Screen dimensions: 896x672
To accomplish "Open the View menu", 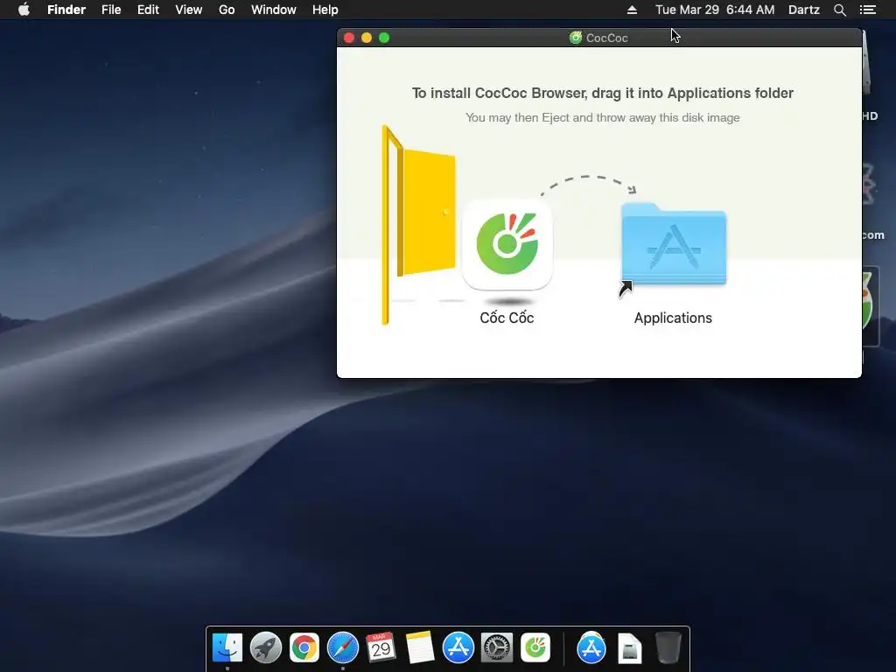I will 189,10.
